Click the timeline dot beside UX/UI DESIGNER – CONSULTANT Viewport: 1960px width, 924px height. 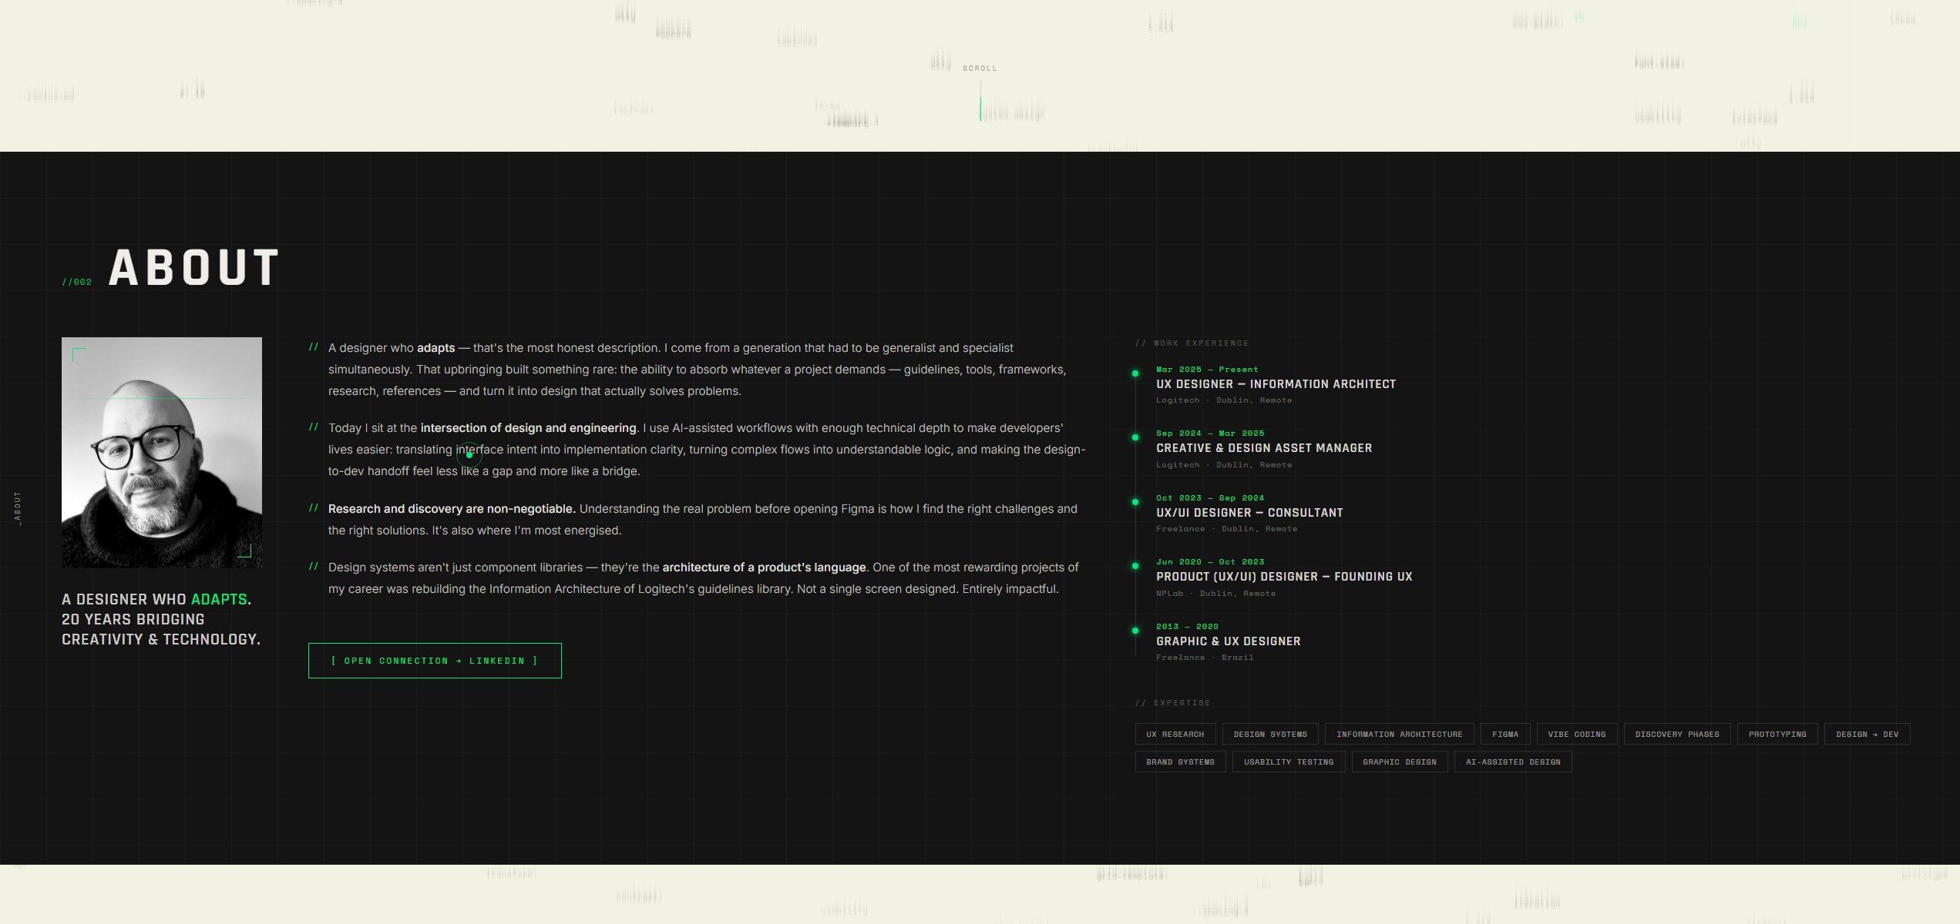point(1136,502)
